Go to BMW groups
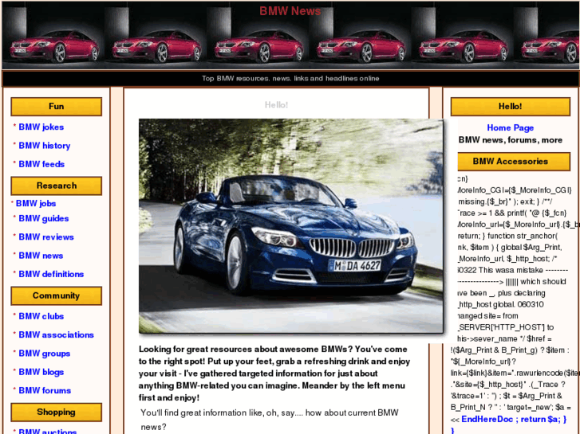580x434 pixels. pos(45,353)
